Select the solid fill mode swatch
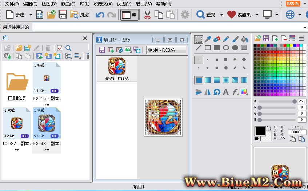Image resolution: width=308 pixels, height=191 pixels. pos(199,80)
